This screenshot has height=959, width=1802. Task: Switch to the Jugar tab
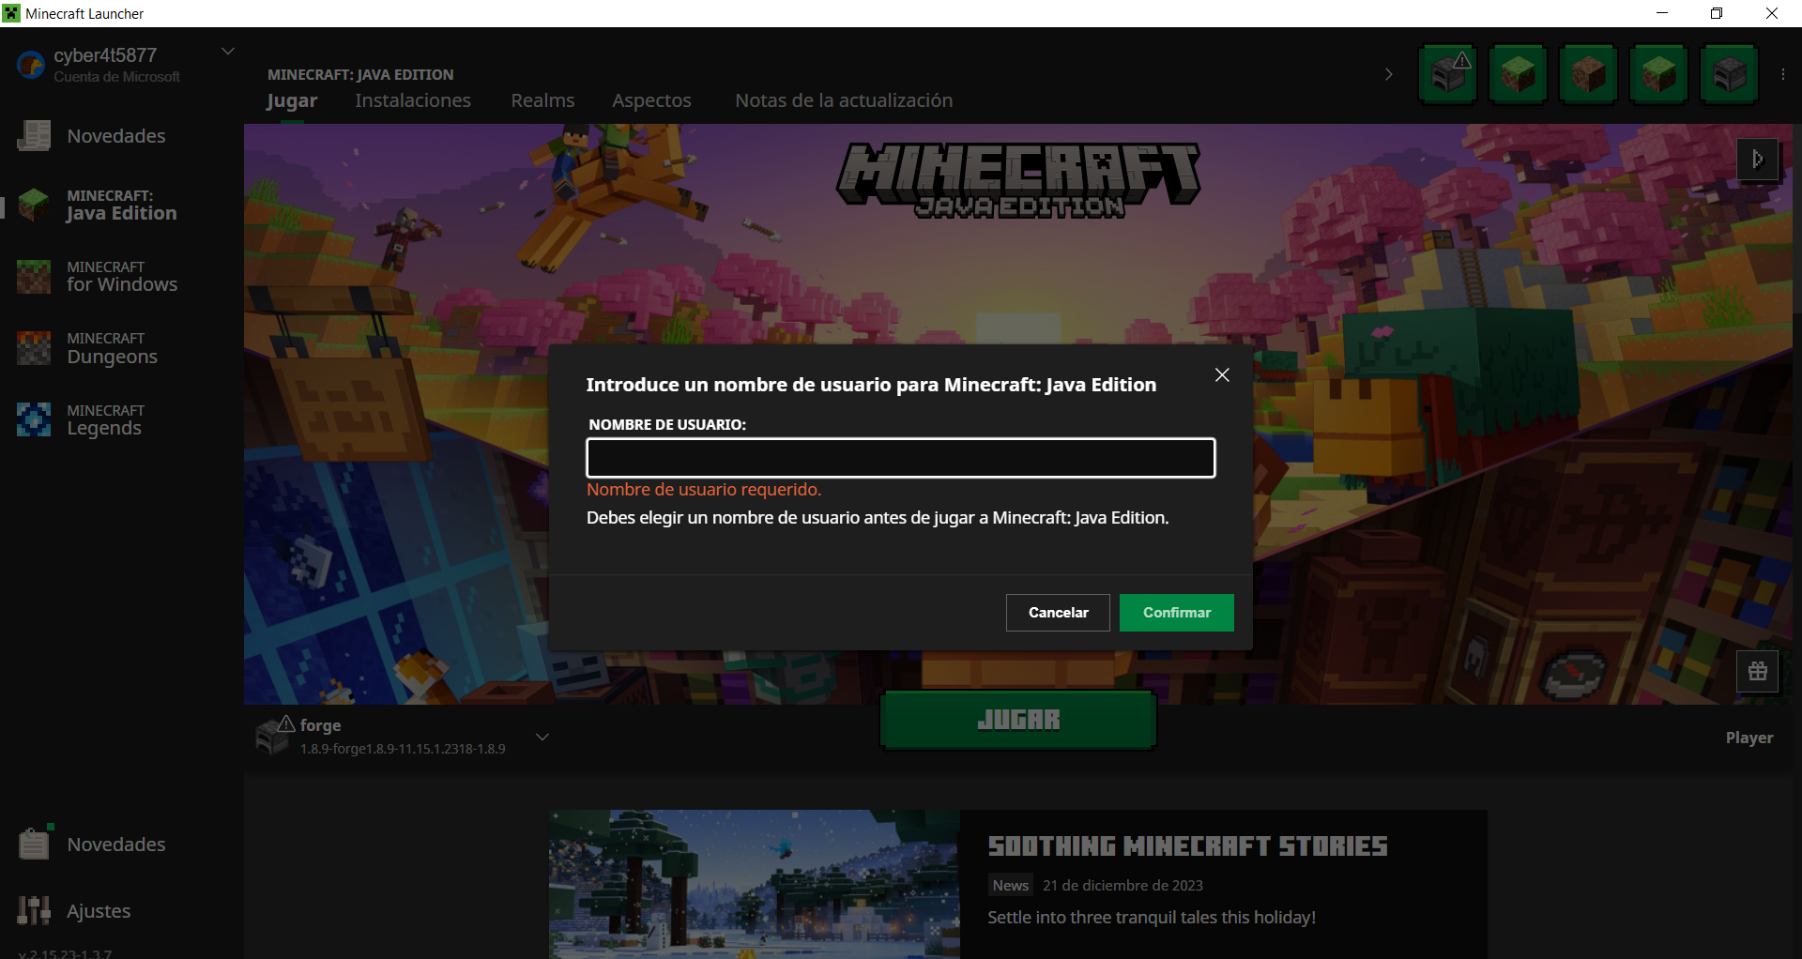click(x=292, y=100)
